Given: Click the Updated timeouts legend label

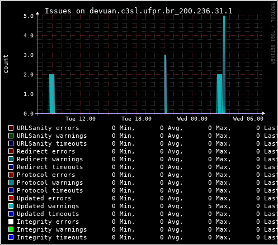Looking at the screenshot, I should [x=48, y=214].
